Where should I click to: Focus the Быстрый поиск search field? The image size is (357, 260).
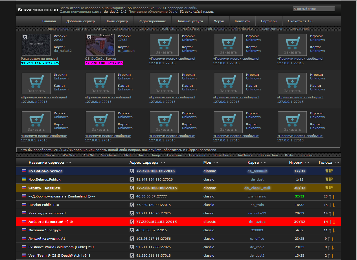pyautogui.click(x=314, y=9)
